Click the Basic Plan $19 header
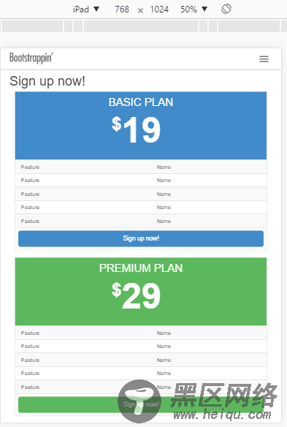The width and height of the screenshot is (287, 427). 141,126
